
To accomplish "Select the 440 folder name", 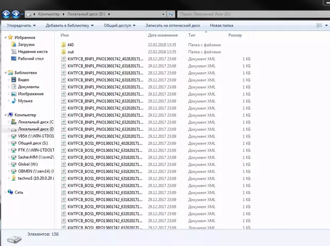I will (71, 45).
